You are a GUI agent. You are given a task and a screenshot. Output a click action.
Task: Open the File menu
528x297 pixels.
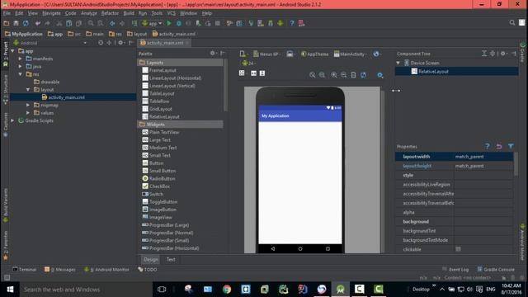(x=7, y=13)
